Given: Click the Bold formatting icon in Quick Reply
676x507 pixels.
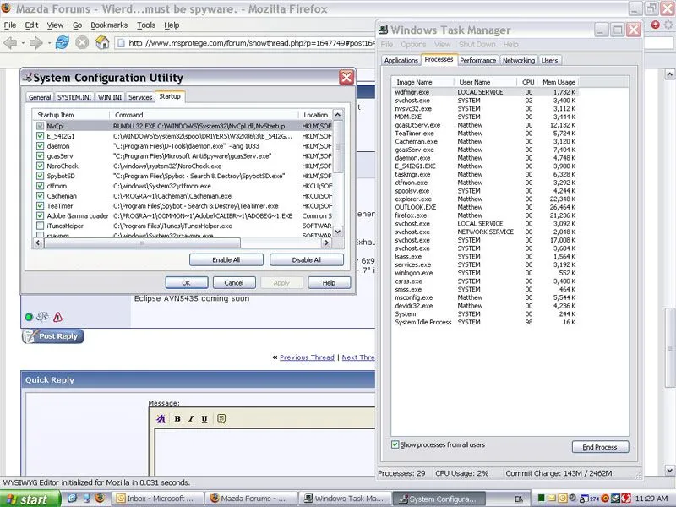Looking at the screenshot, I should [177, 418].
